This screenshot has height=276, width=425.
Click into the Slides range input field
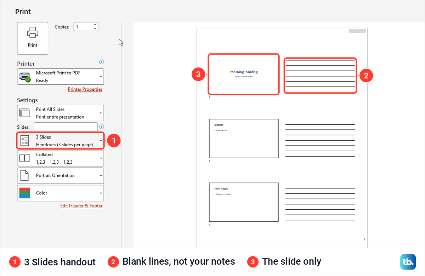[66, 126]
